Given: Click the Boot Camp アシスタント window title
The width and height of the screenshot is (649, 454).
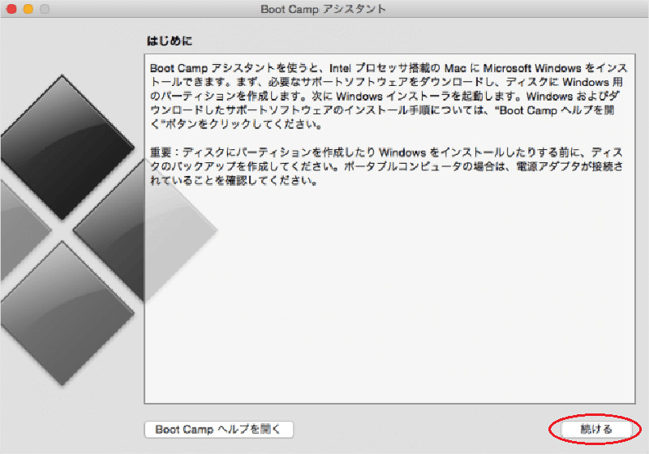Looking at the screenshot, I should tap(323, 9).
